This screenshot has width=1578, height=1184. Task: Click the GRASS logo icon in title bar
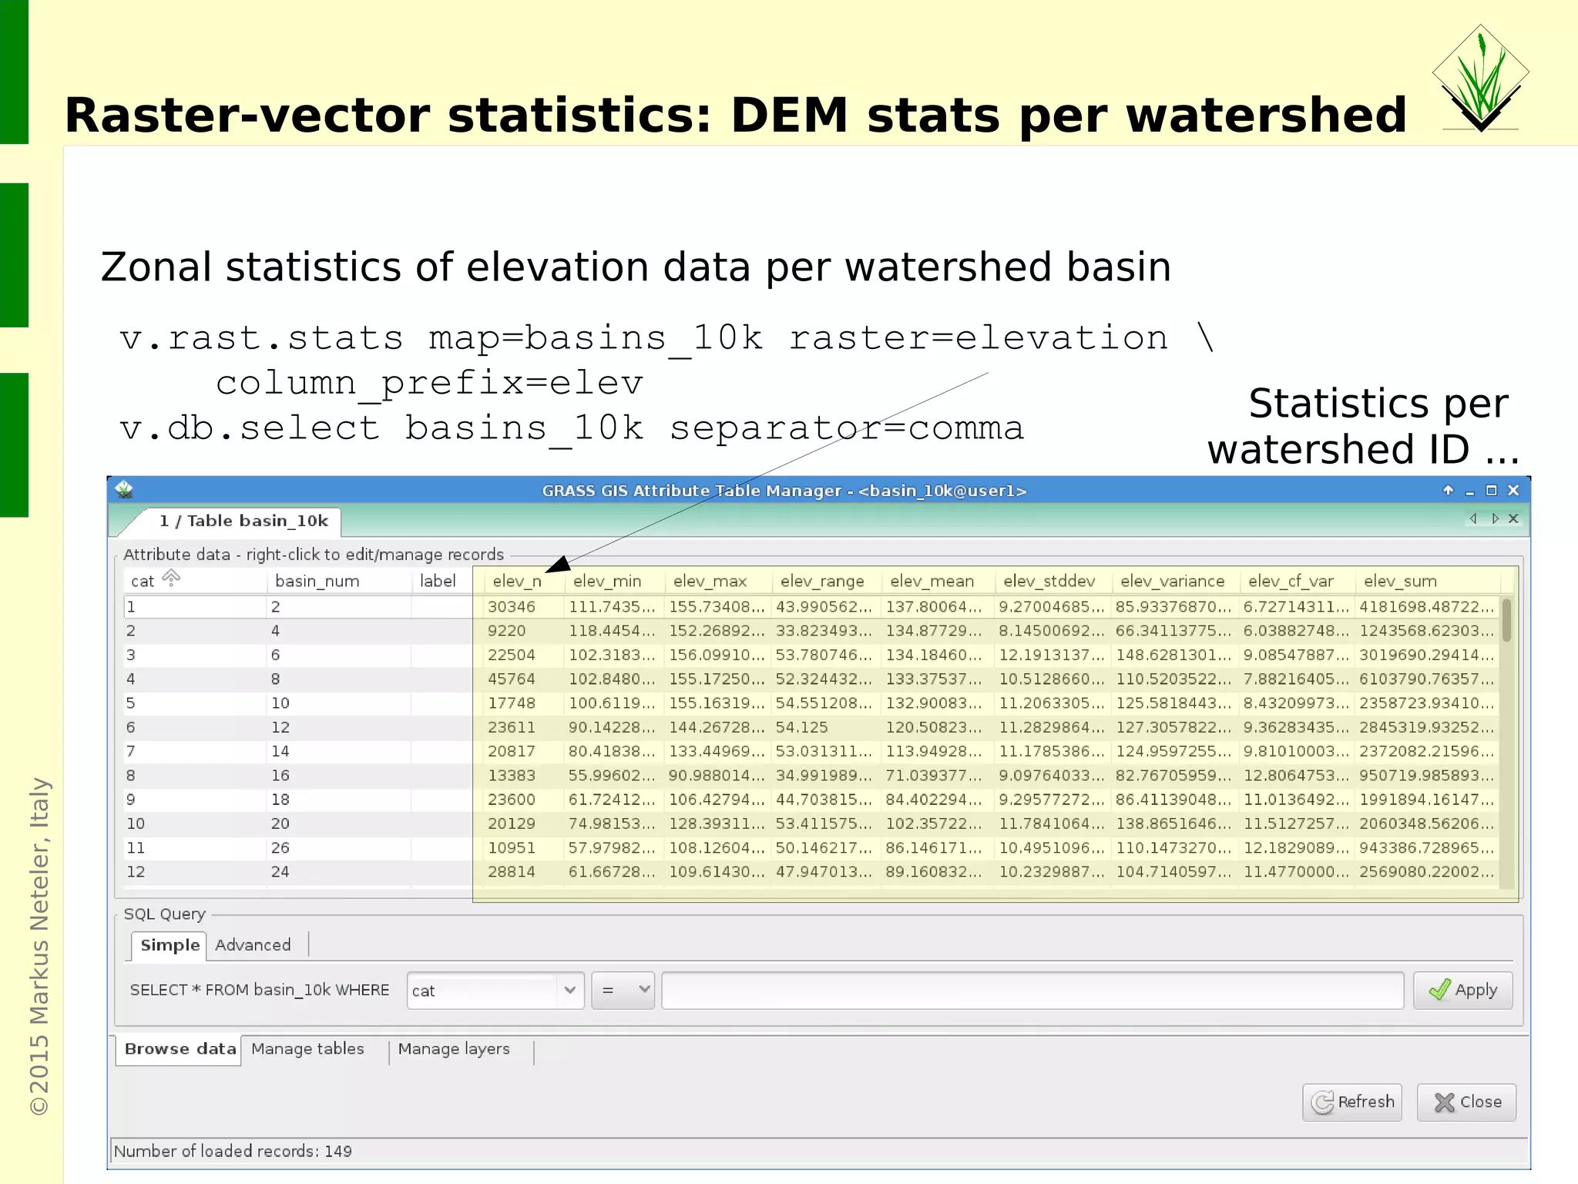(x=125, y=489)
